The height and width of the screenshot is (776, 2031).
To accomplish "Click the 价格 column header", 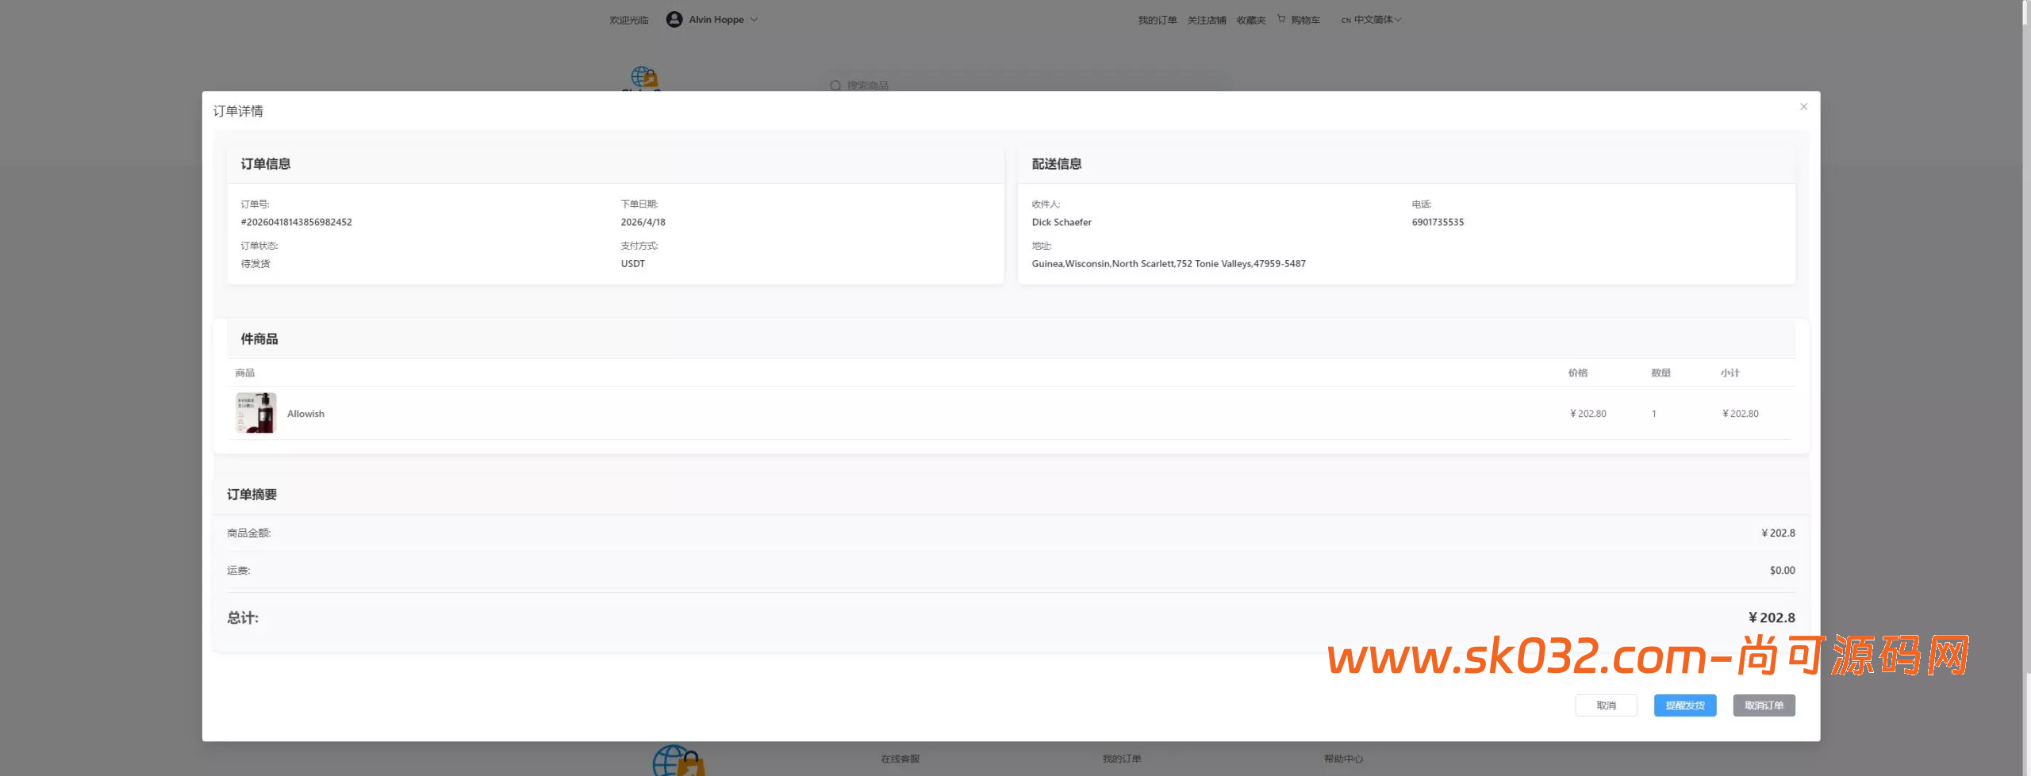I will tap(1578, 373).
